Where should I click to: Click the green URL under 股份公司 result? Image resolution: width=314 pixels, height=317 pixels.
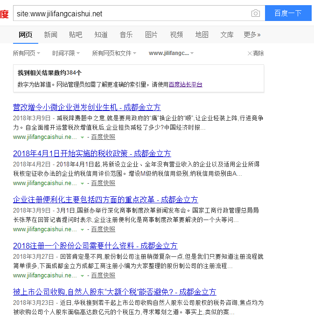tap(45, 275)
